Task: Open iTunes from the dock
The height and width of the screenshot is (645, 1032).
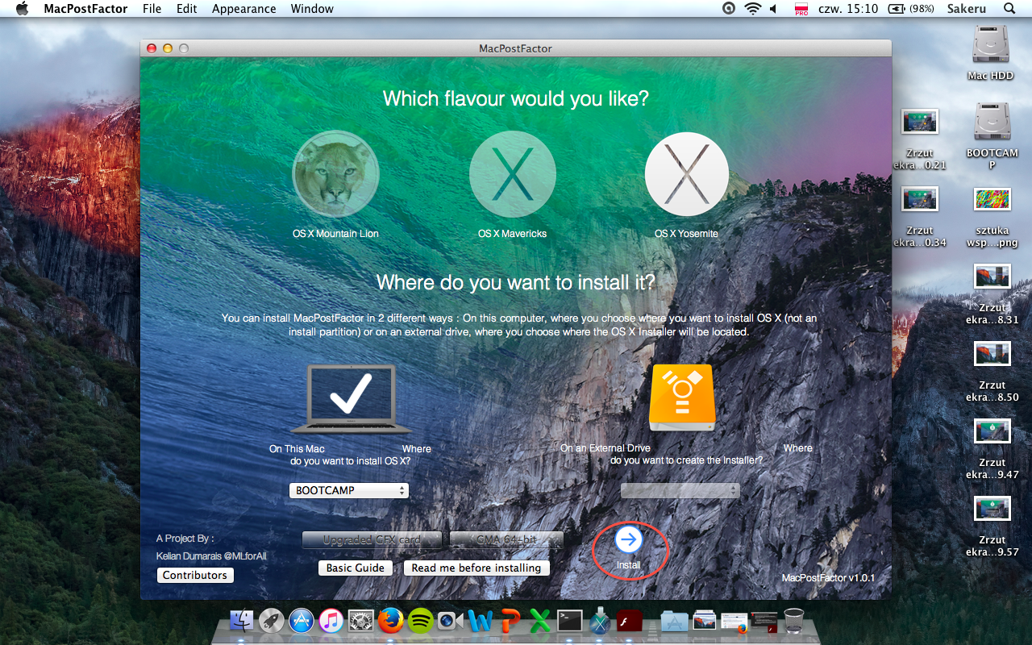Action: (331, 620)
